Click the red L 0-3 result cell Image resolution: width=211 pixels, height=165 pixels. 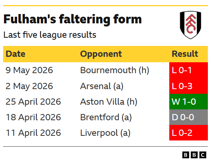pos(188,86)
